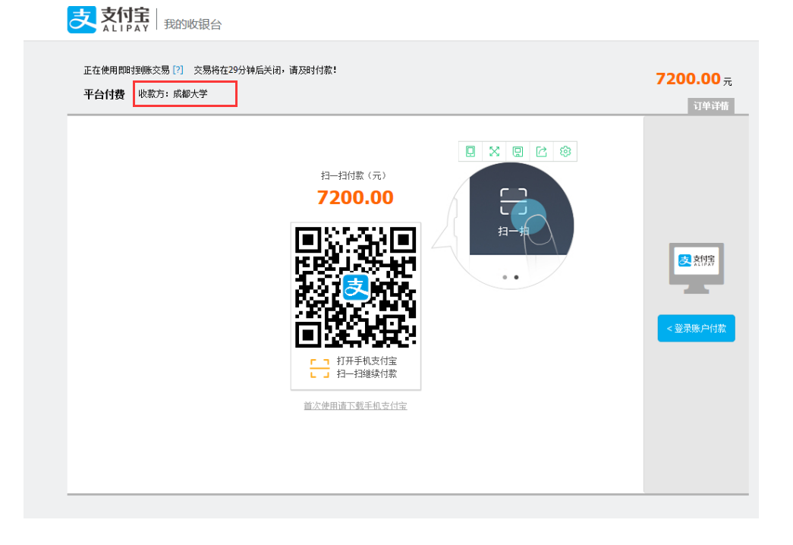Click the 扫一扫 scan illustration circle
The image size is (793, 545).
coord(511,225)
